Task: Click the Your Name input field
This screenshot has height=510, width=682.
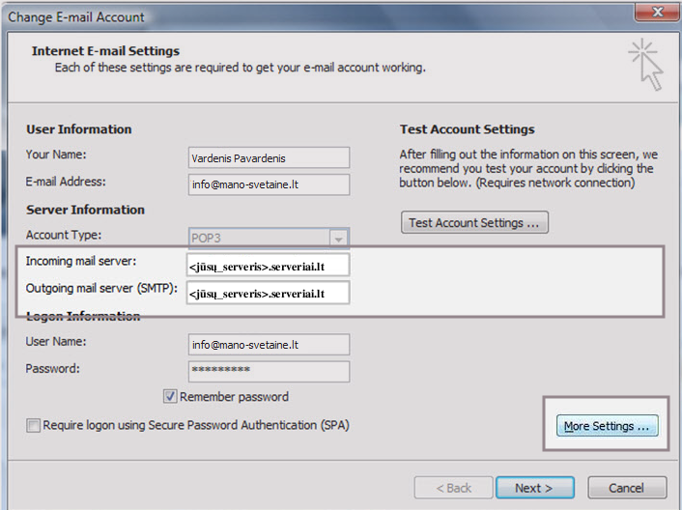Action: click(x=269, y=157)
